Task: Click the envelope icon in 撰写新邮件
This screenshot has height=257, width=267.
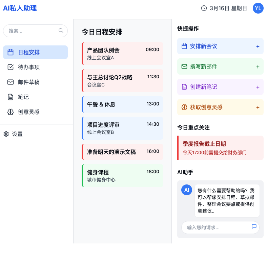Action: pos(184,66)
